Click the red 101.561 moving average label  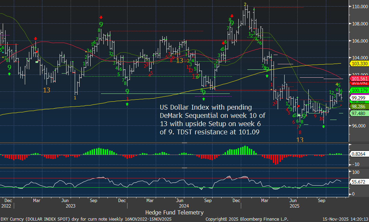(x=358, y=78)
